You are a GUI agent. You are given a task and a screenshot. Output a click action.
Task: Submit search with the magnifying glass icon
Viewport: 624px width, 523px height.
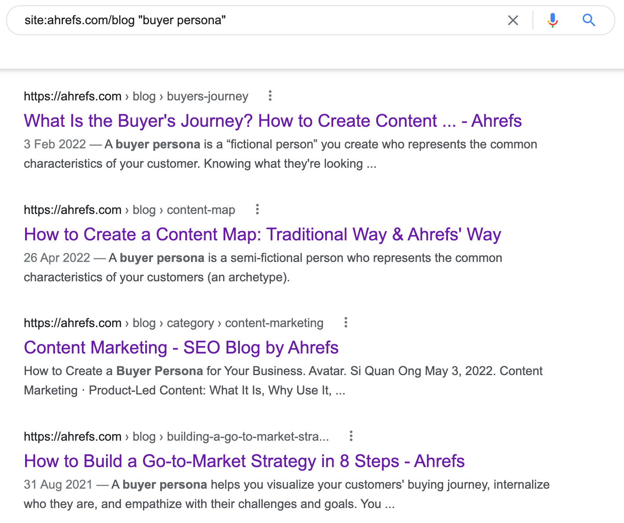point(589,20)
